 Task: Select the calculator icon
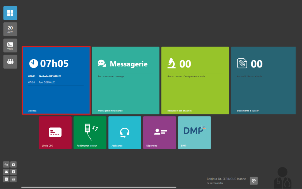6,179
